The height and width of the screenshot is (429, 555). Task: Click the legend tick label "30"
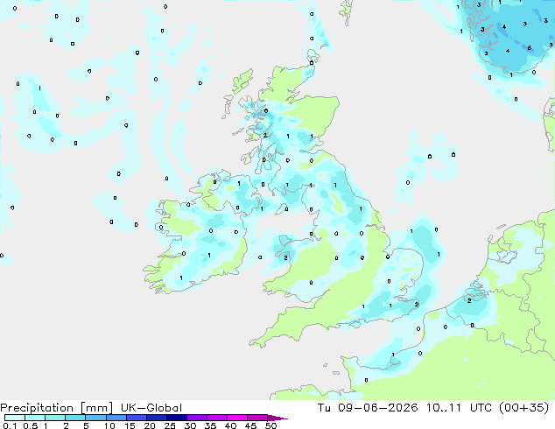tap(190, 425)
